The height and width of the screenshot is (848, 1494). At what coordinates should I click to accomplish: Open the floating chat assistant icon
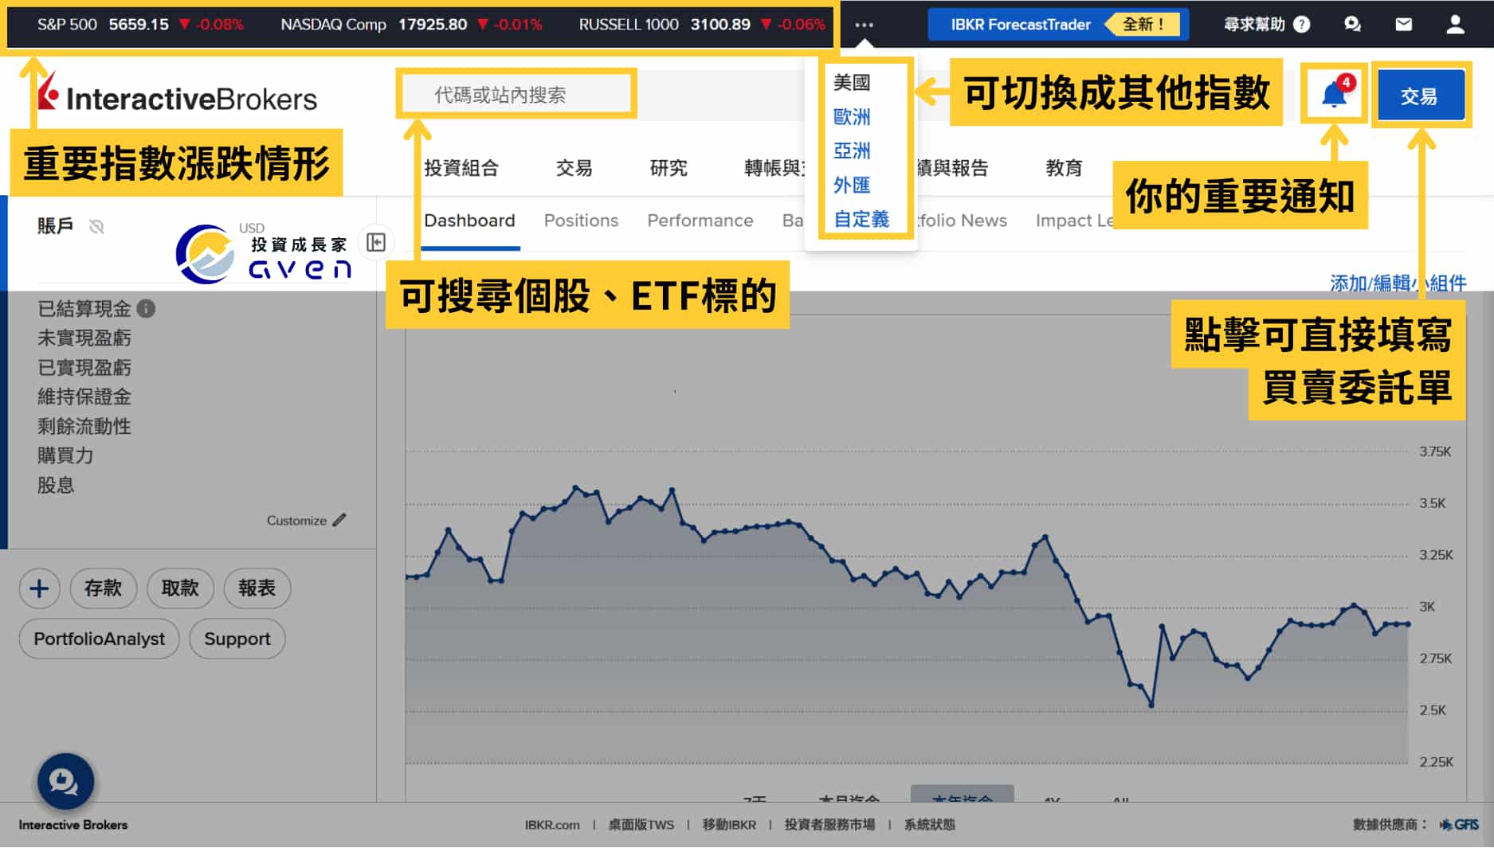(65, 782)
